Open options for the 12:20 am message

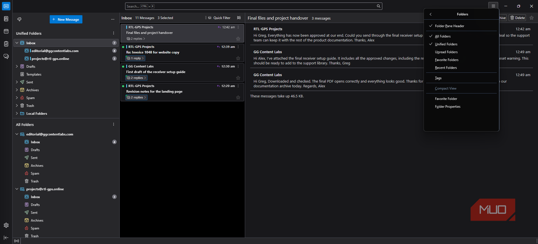(238, 86)
